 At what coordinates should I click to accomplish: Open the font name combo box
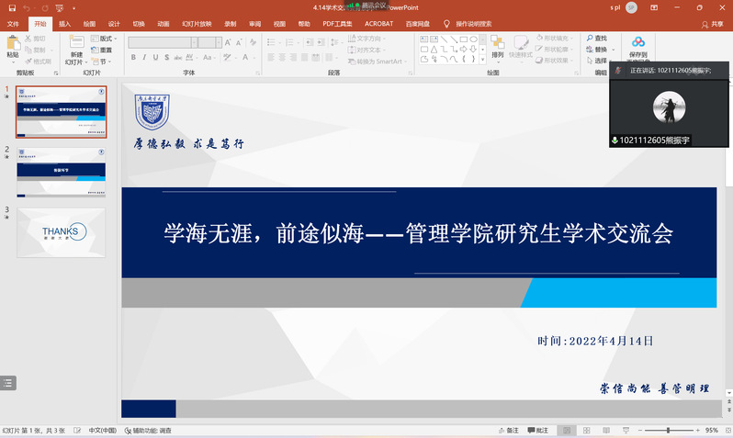click(162, 42)
